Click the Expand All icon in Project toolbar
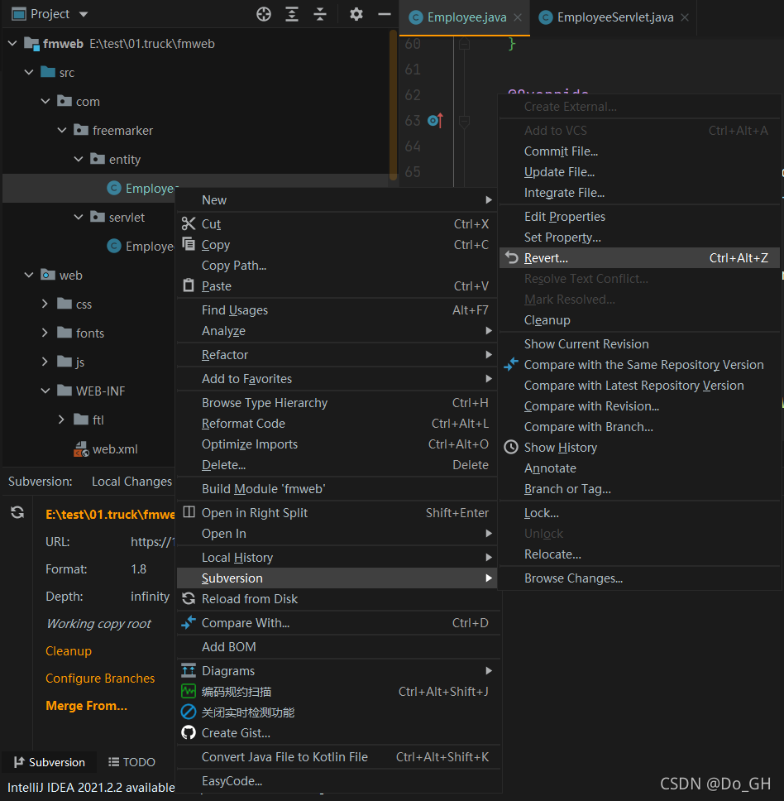 click(291, 14)
